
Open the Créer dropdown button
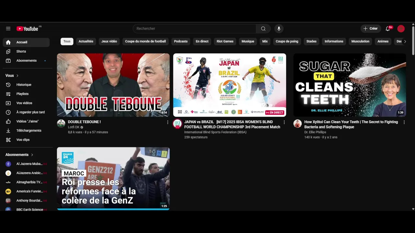[371, 28]
